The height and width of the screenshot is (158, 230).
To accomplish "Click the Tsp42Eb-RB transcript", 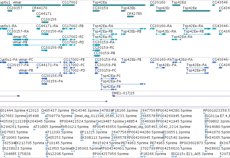I will coord(124,34).
